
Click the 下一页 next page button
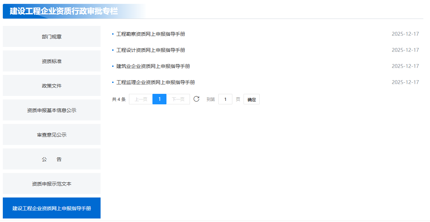tap(178, 99)
